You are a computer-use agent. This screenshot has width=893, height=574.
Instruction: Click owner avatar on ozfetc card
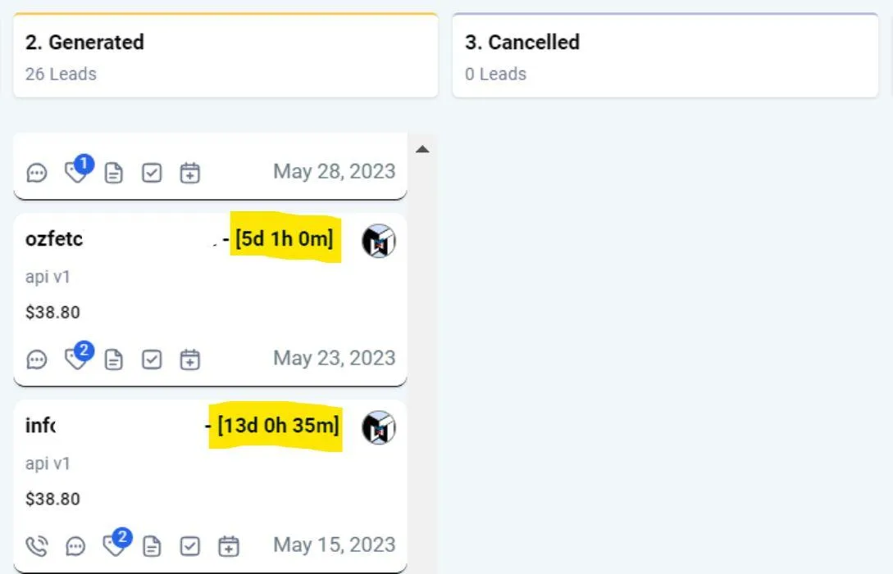(x=379, y=241)
